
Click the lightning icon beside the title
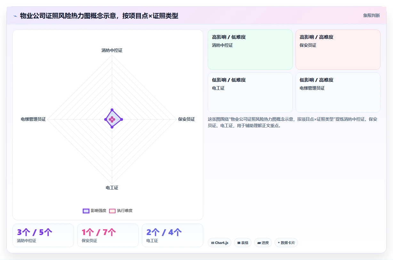coord(15,16)
